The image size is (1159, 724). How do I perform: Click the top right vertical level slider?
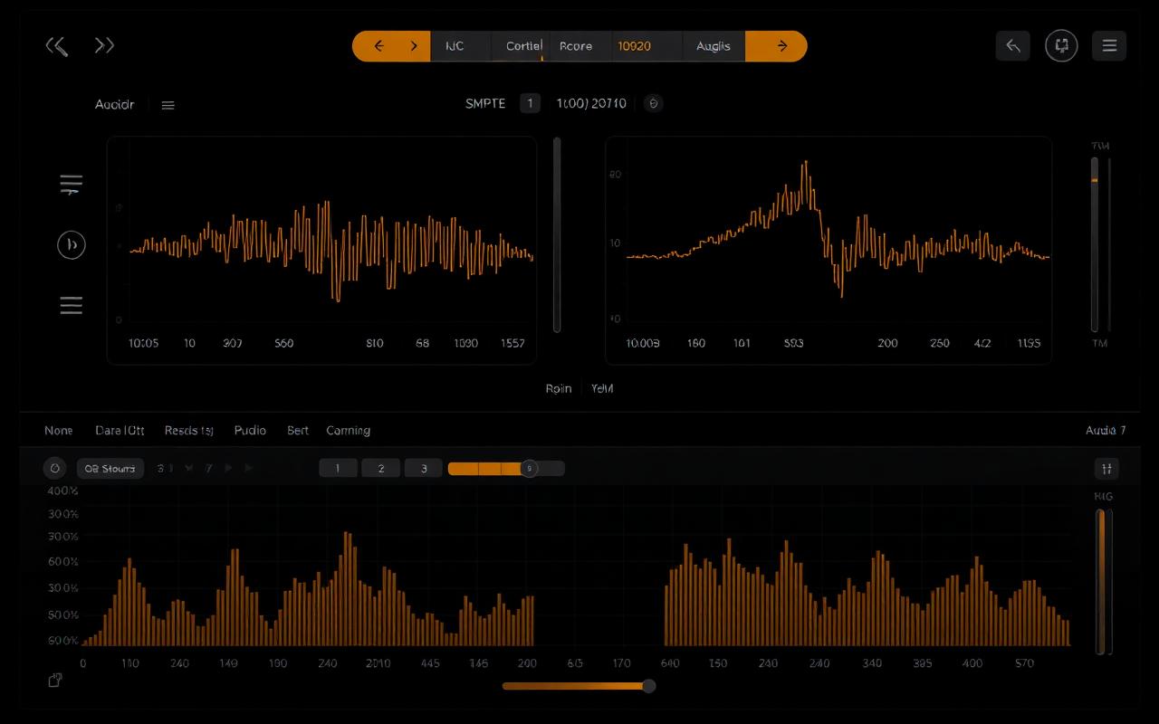pyautogui.click(x=1095, y=244)
